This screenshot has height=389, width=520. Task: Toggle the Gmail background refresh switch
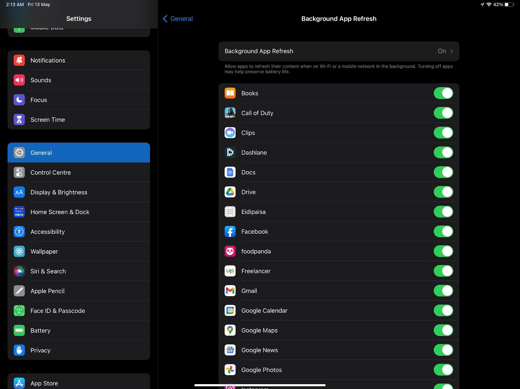443,291
